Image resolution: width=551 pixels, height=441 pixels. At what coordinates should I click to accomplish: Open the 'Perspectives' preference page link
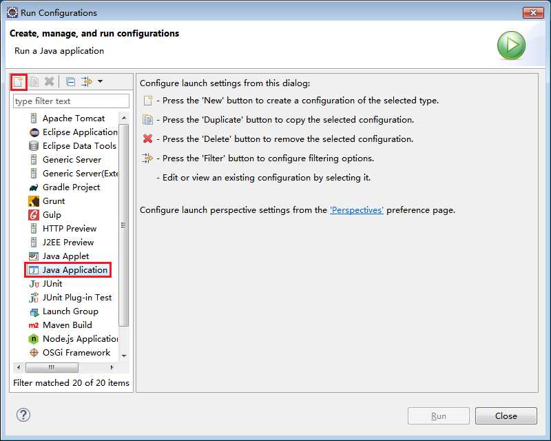[356, 210]
